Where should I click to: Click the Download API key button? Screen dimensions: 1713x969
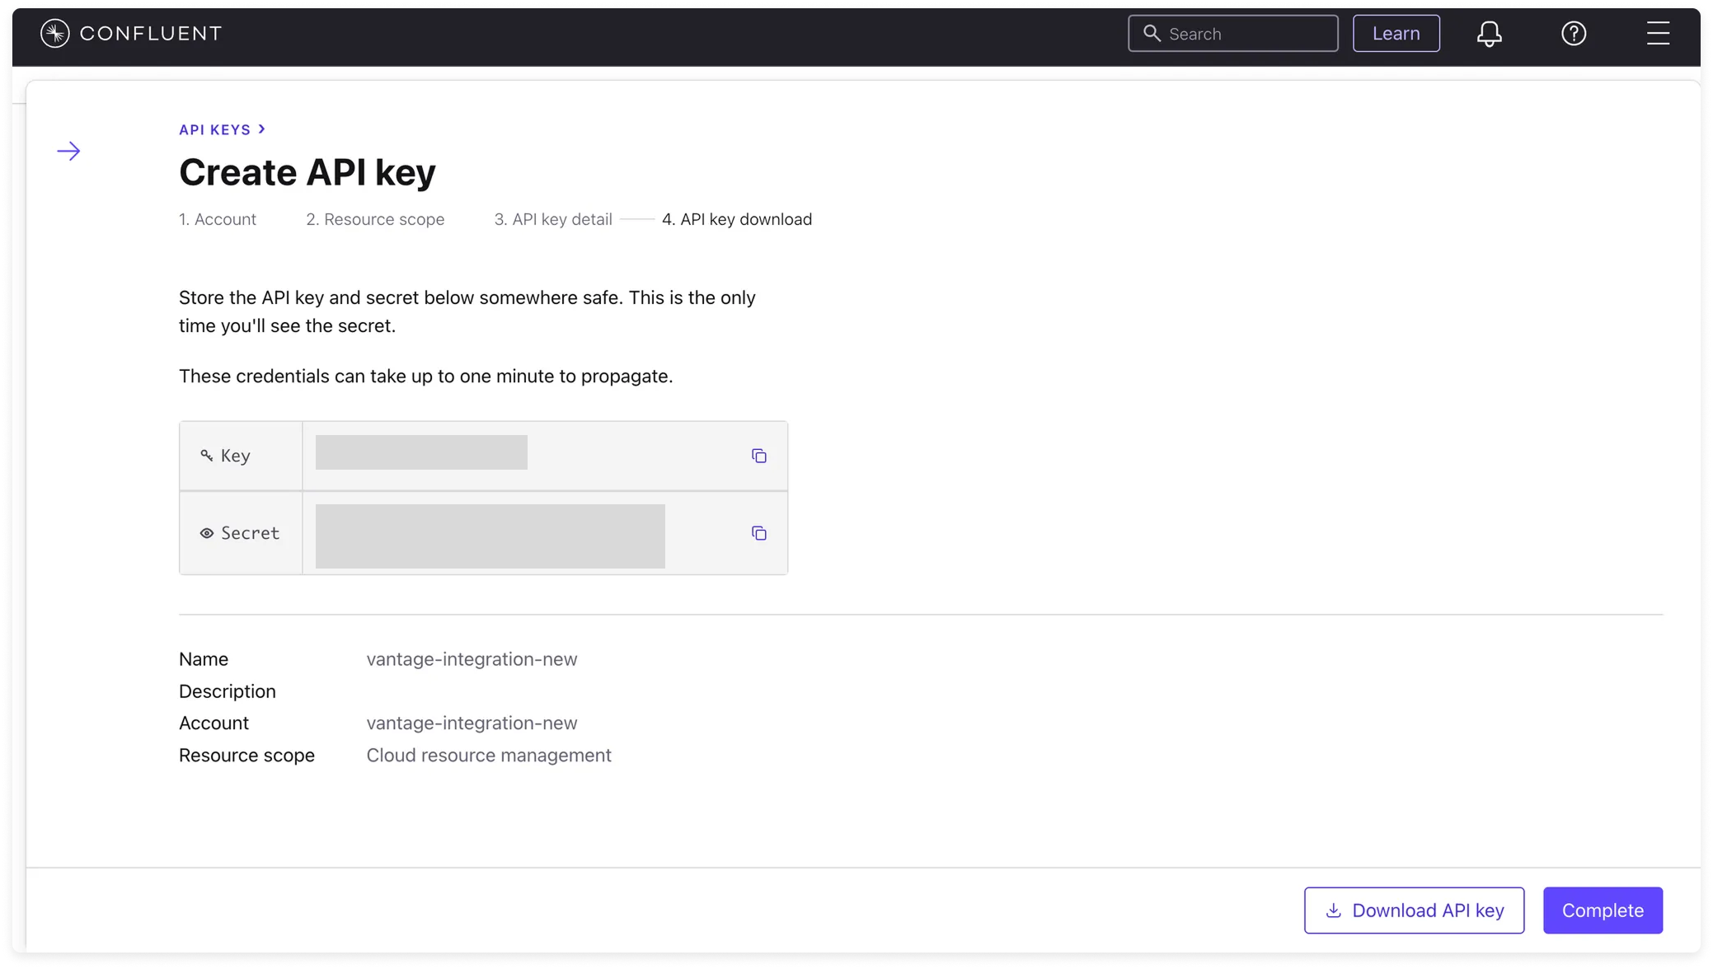click(x=1414, y=910)
